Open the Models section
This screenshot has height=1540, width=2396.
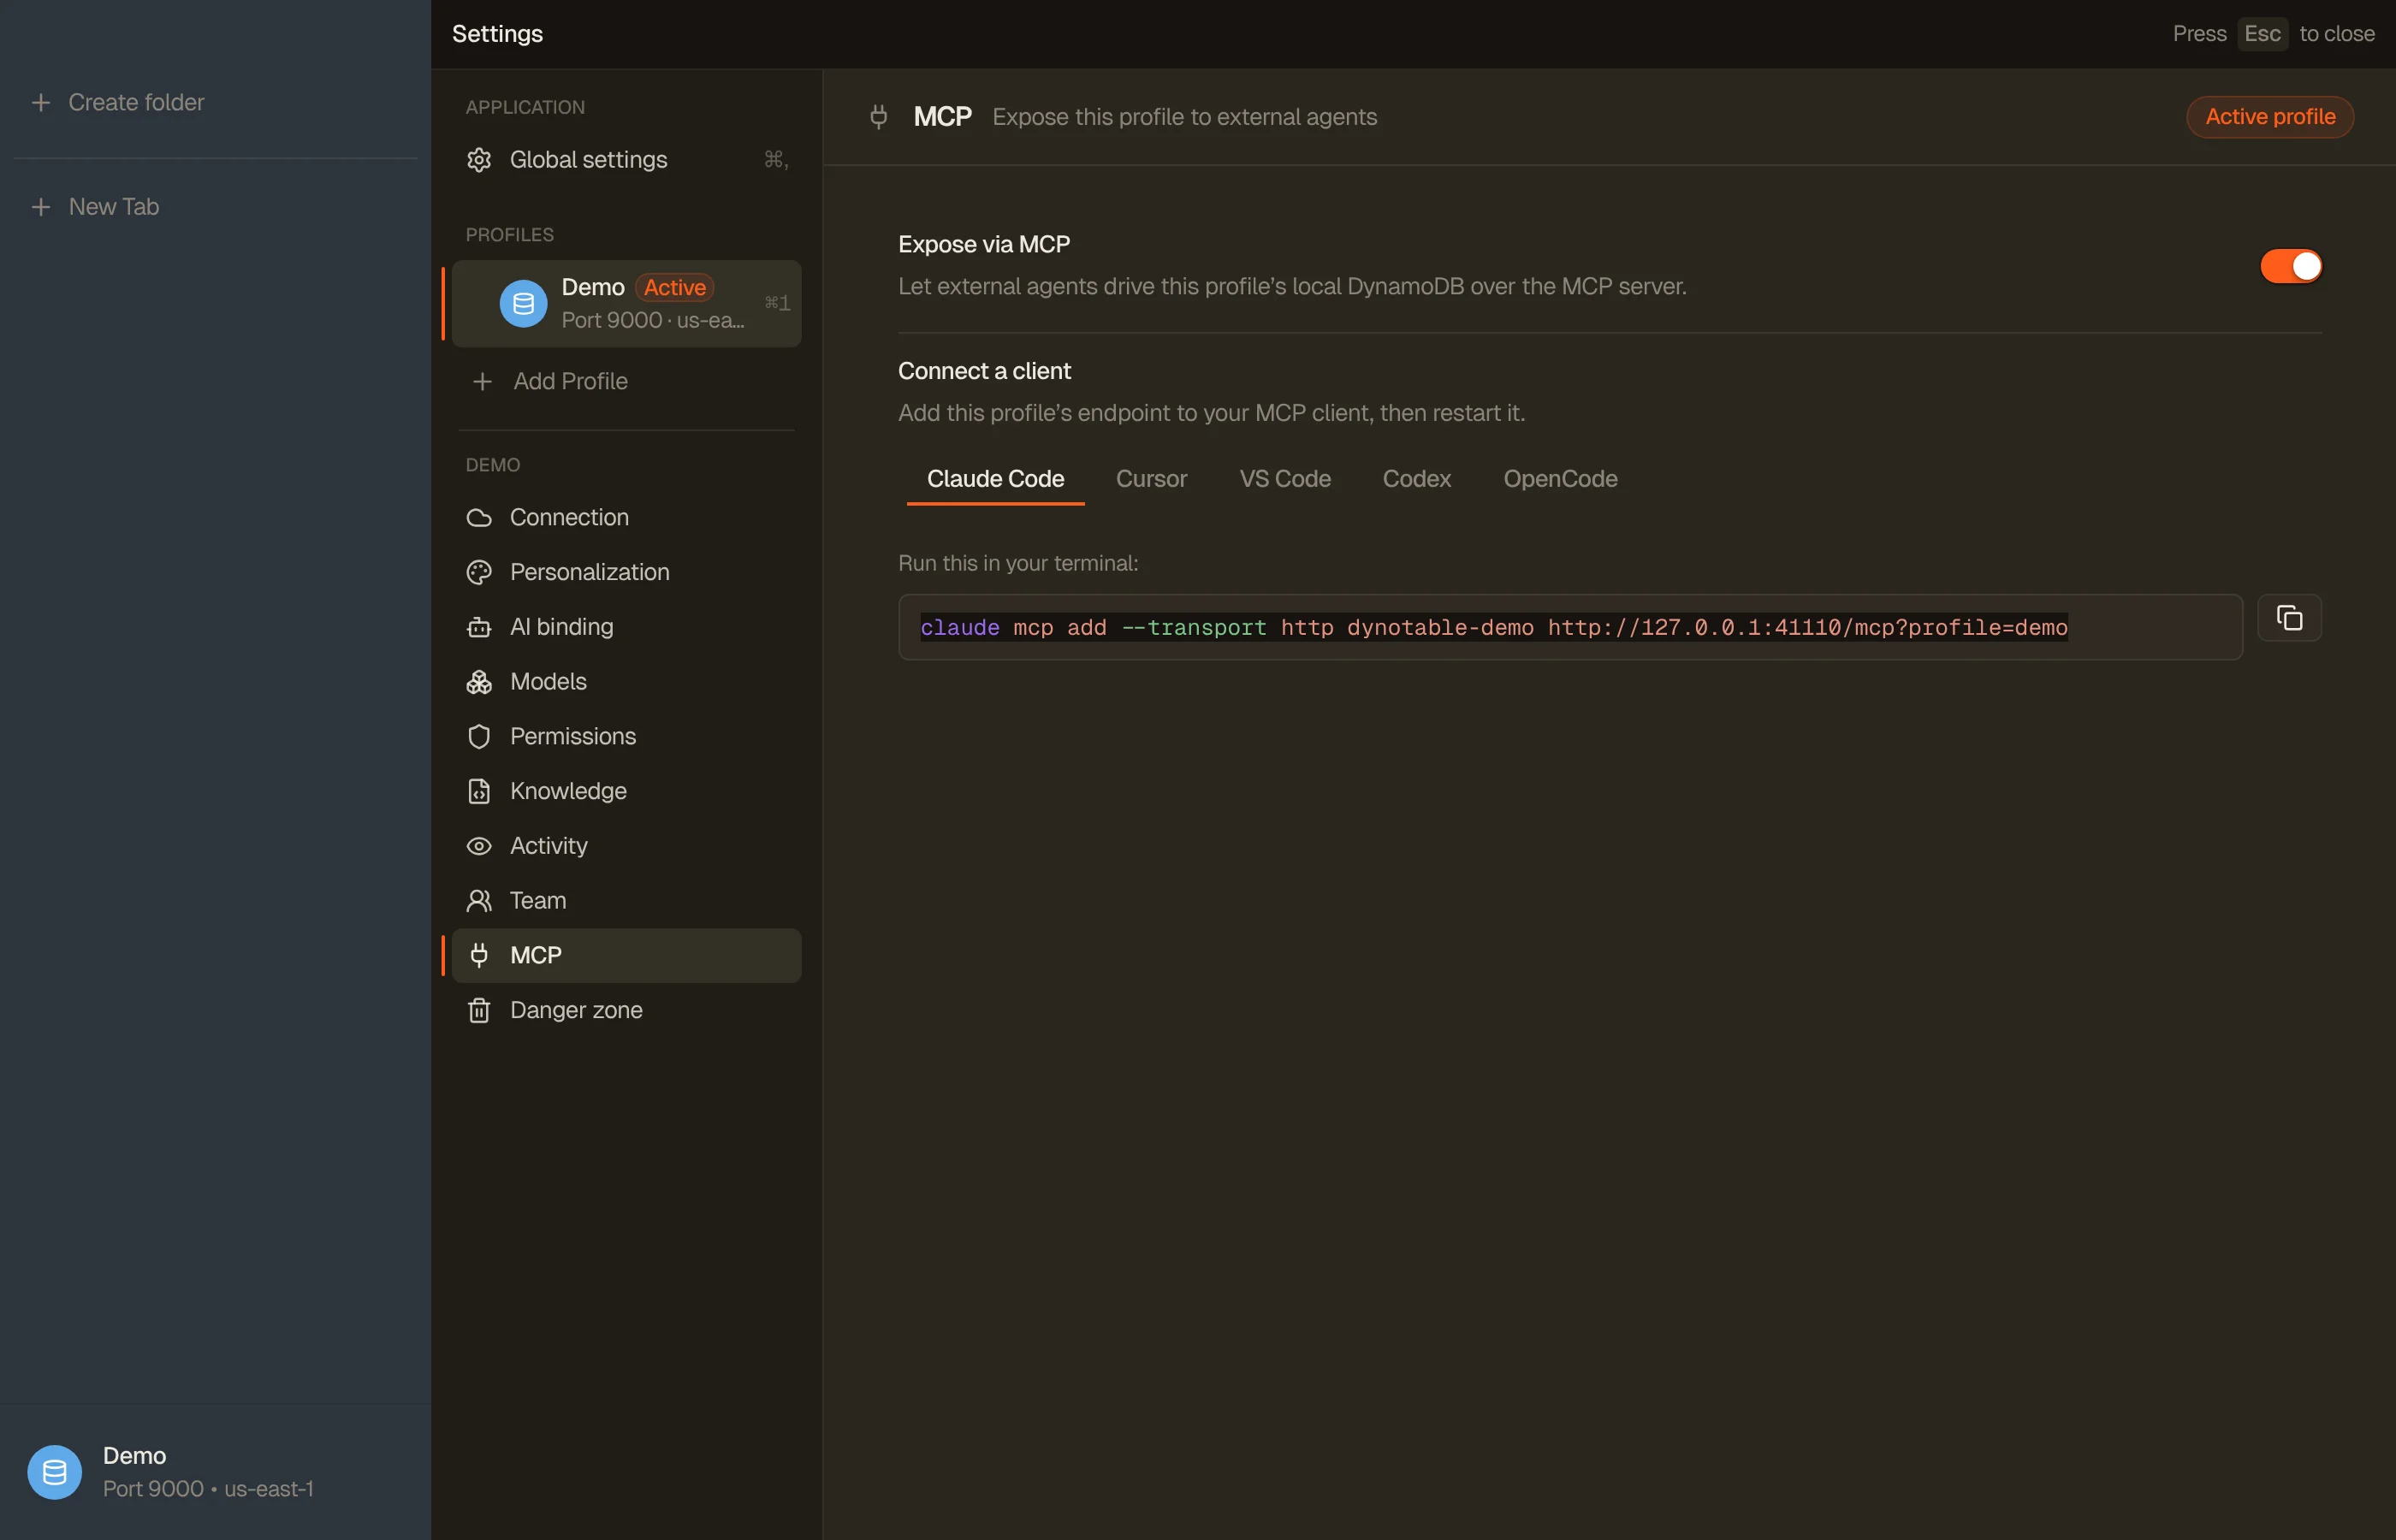(627, 682)
